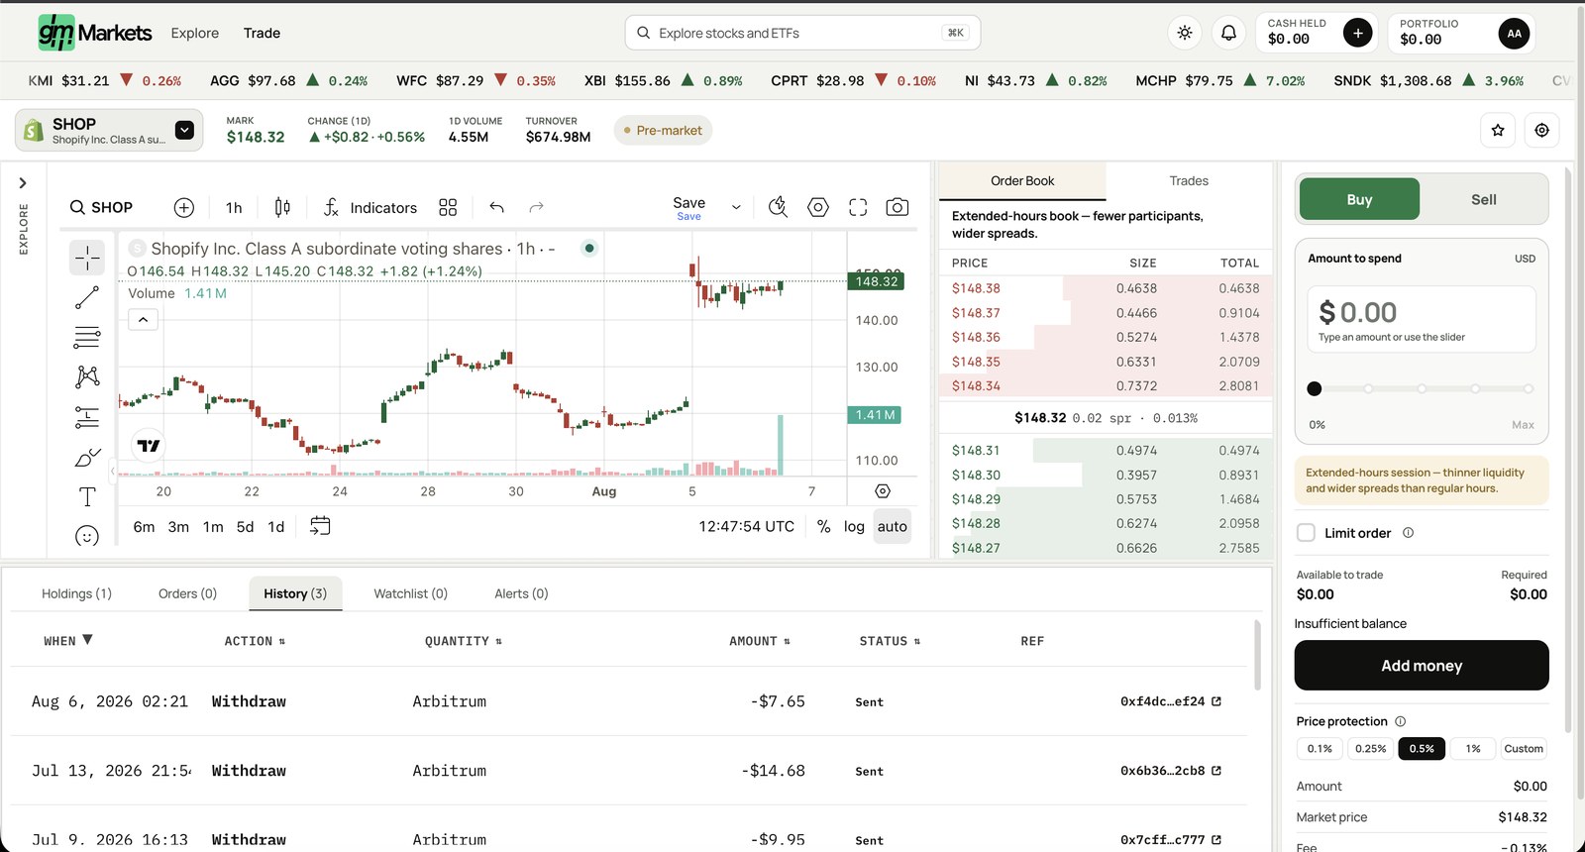Select 1% price protection
This screenshot has width=1585, height=852.
coord(1473,749)
